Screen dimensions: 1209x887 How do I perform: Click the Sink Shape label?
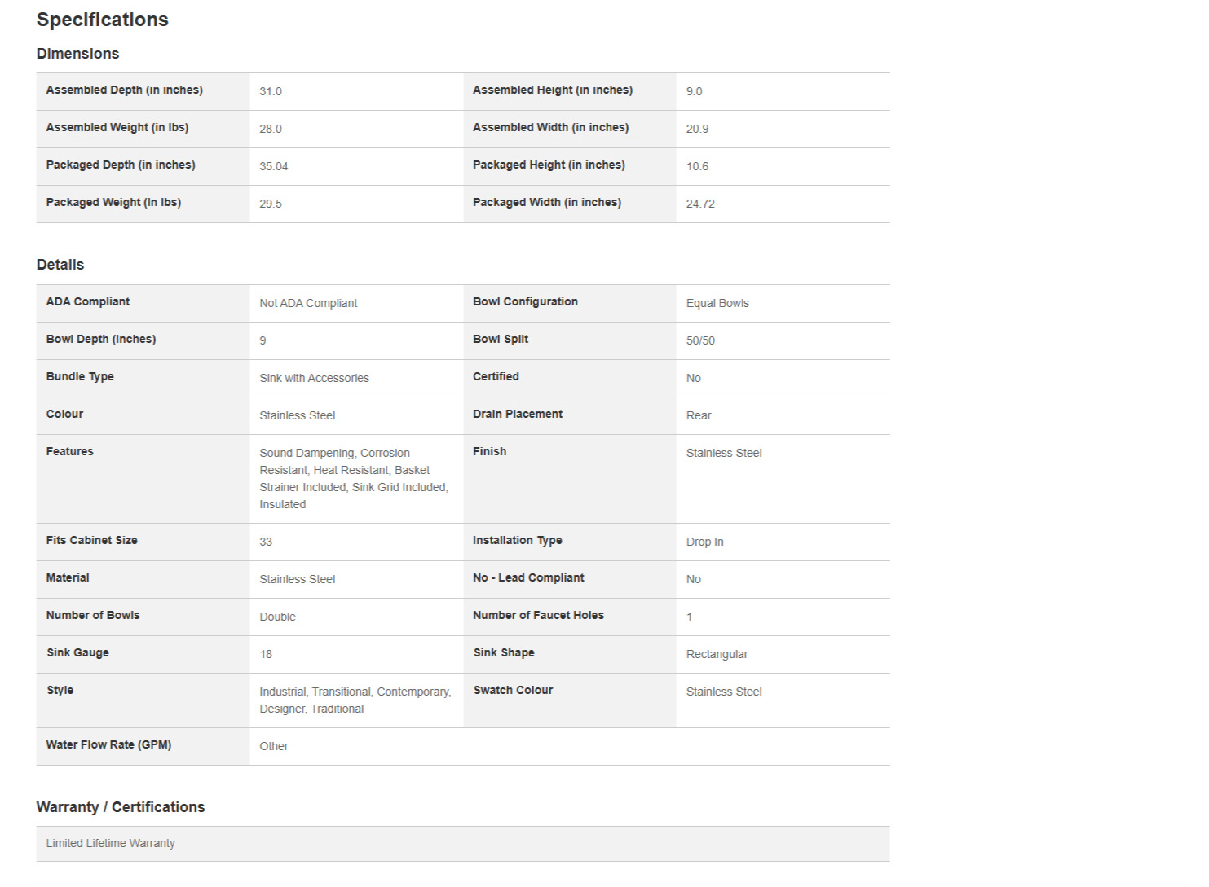504,653
